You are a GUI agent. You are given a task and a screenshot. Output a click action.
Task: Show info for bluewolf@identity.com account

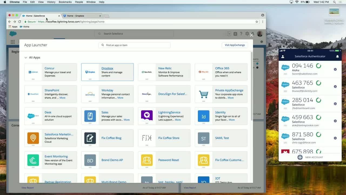coord(335,87)
